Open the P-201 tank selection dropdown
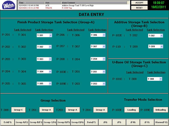The height and width of the screenshot is (126, 169). 44,35
